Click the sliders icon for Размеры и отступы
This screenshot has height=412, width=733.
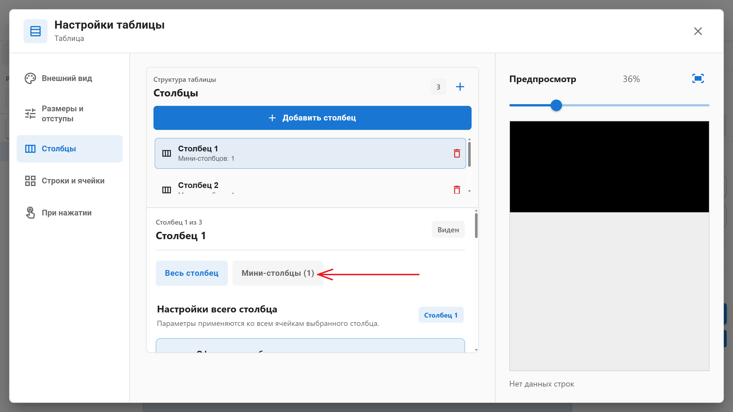[30, 114]
